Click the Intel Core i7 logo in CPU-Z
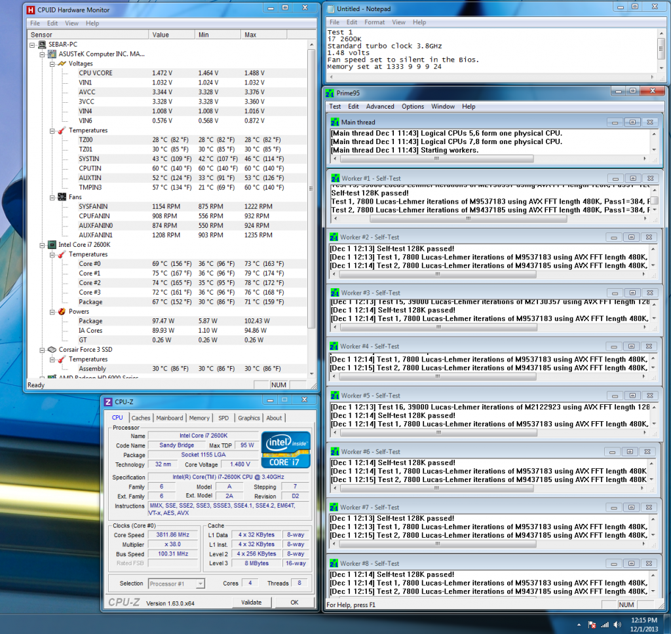The width and height of the screenshot is (671, 634). [286, 449]
